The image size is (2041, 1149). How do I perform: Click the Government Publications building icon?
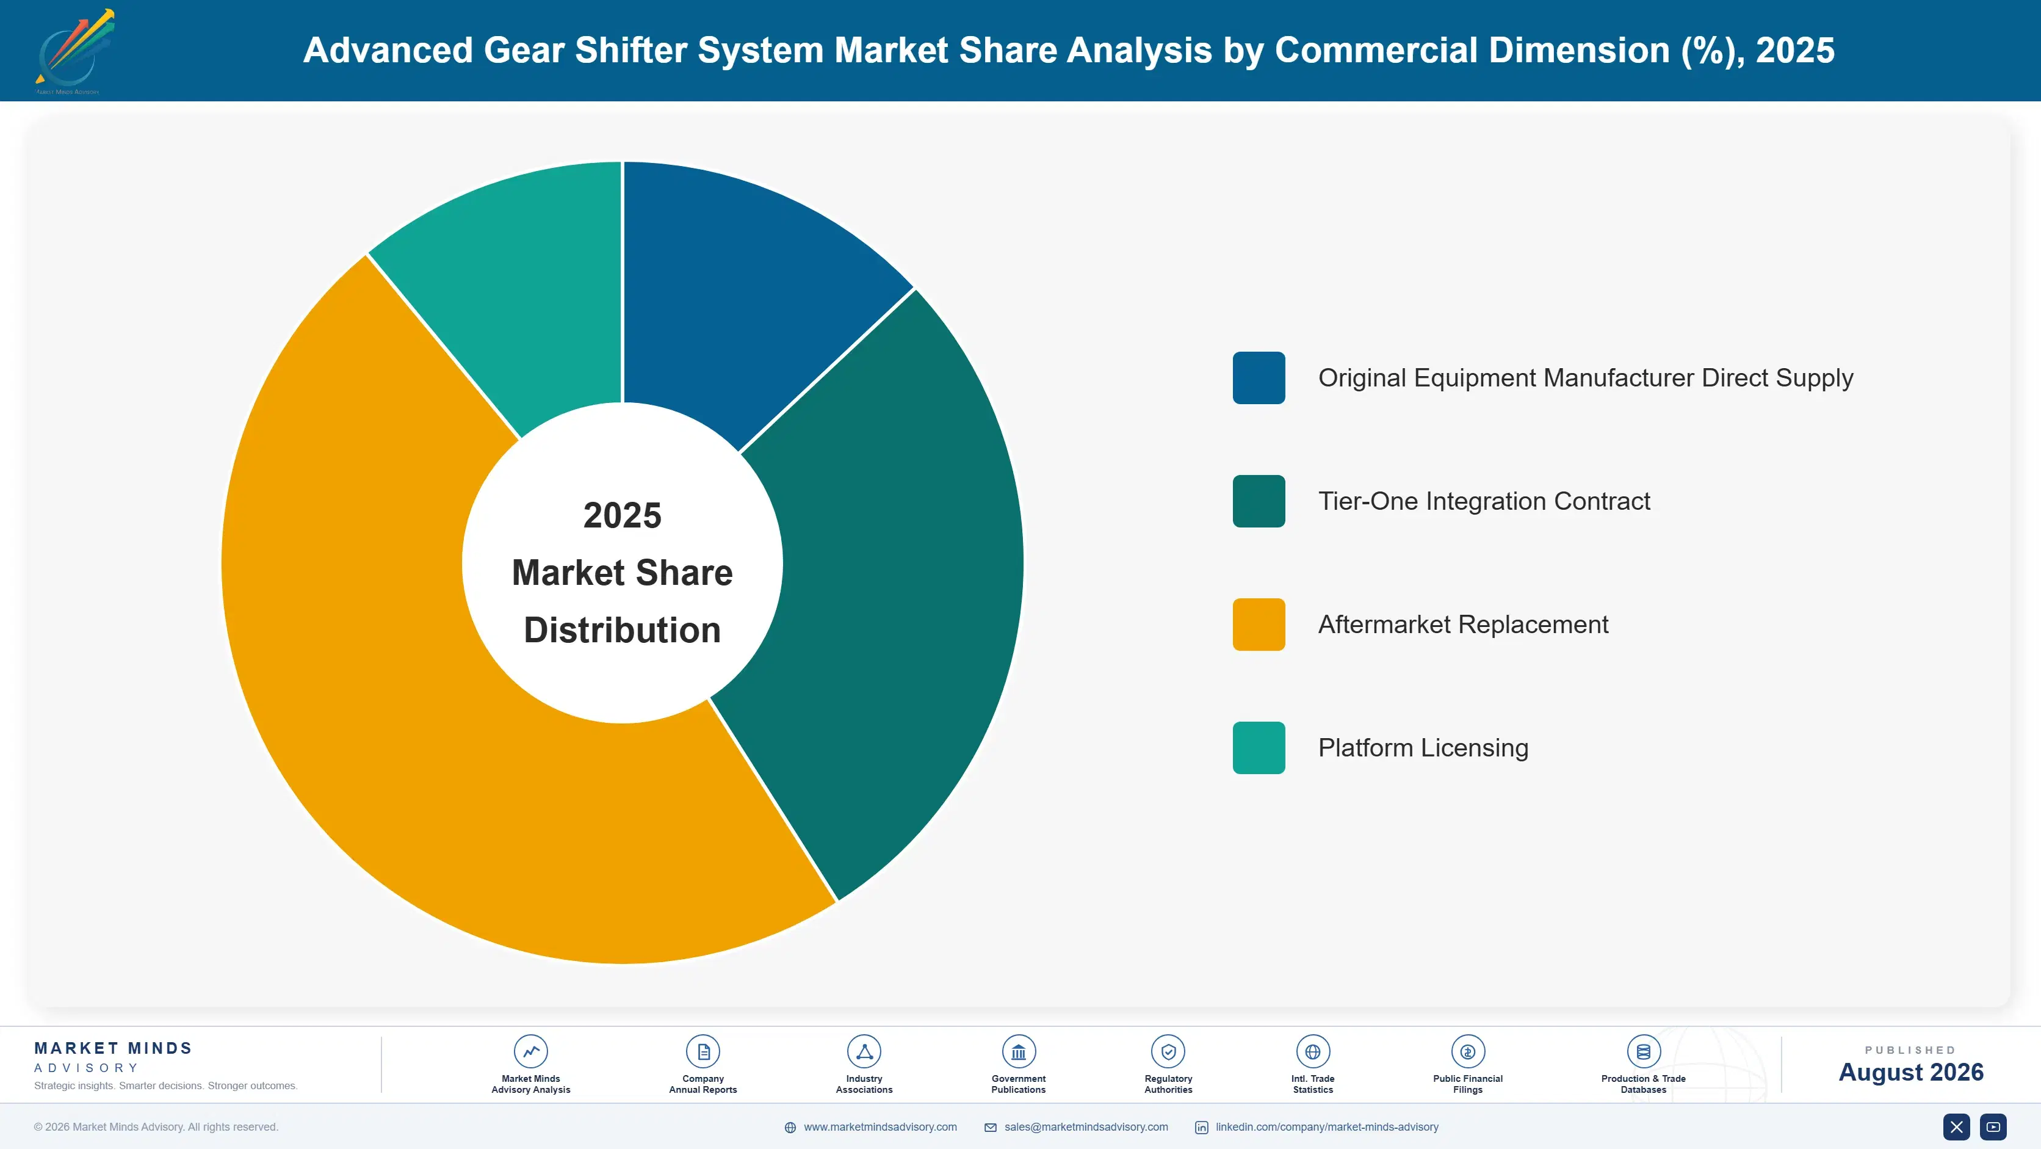point(1018,1051)
